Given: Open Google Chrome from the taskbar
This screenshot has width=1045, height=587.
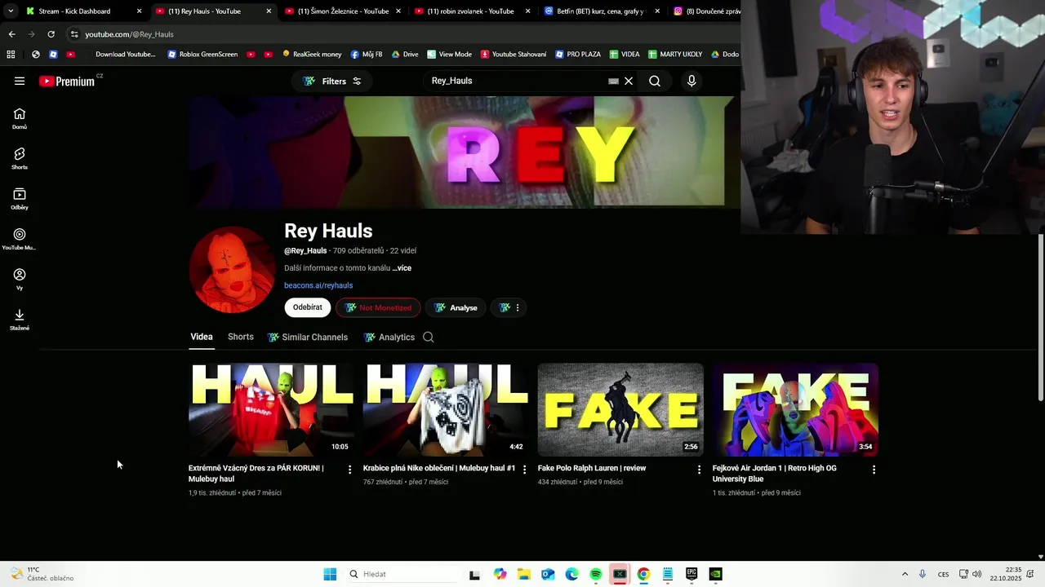Looking at the screenshot, I should point(643,574).
